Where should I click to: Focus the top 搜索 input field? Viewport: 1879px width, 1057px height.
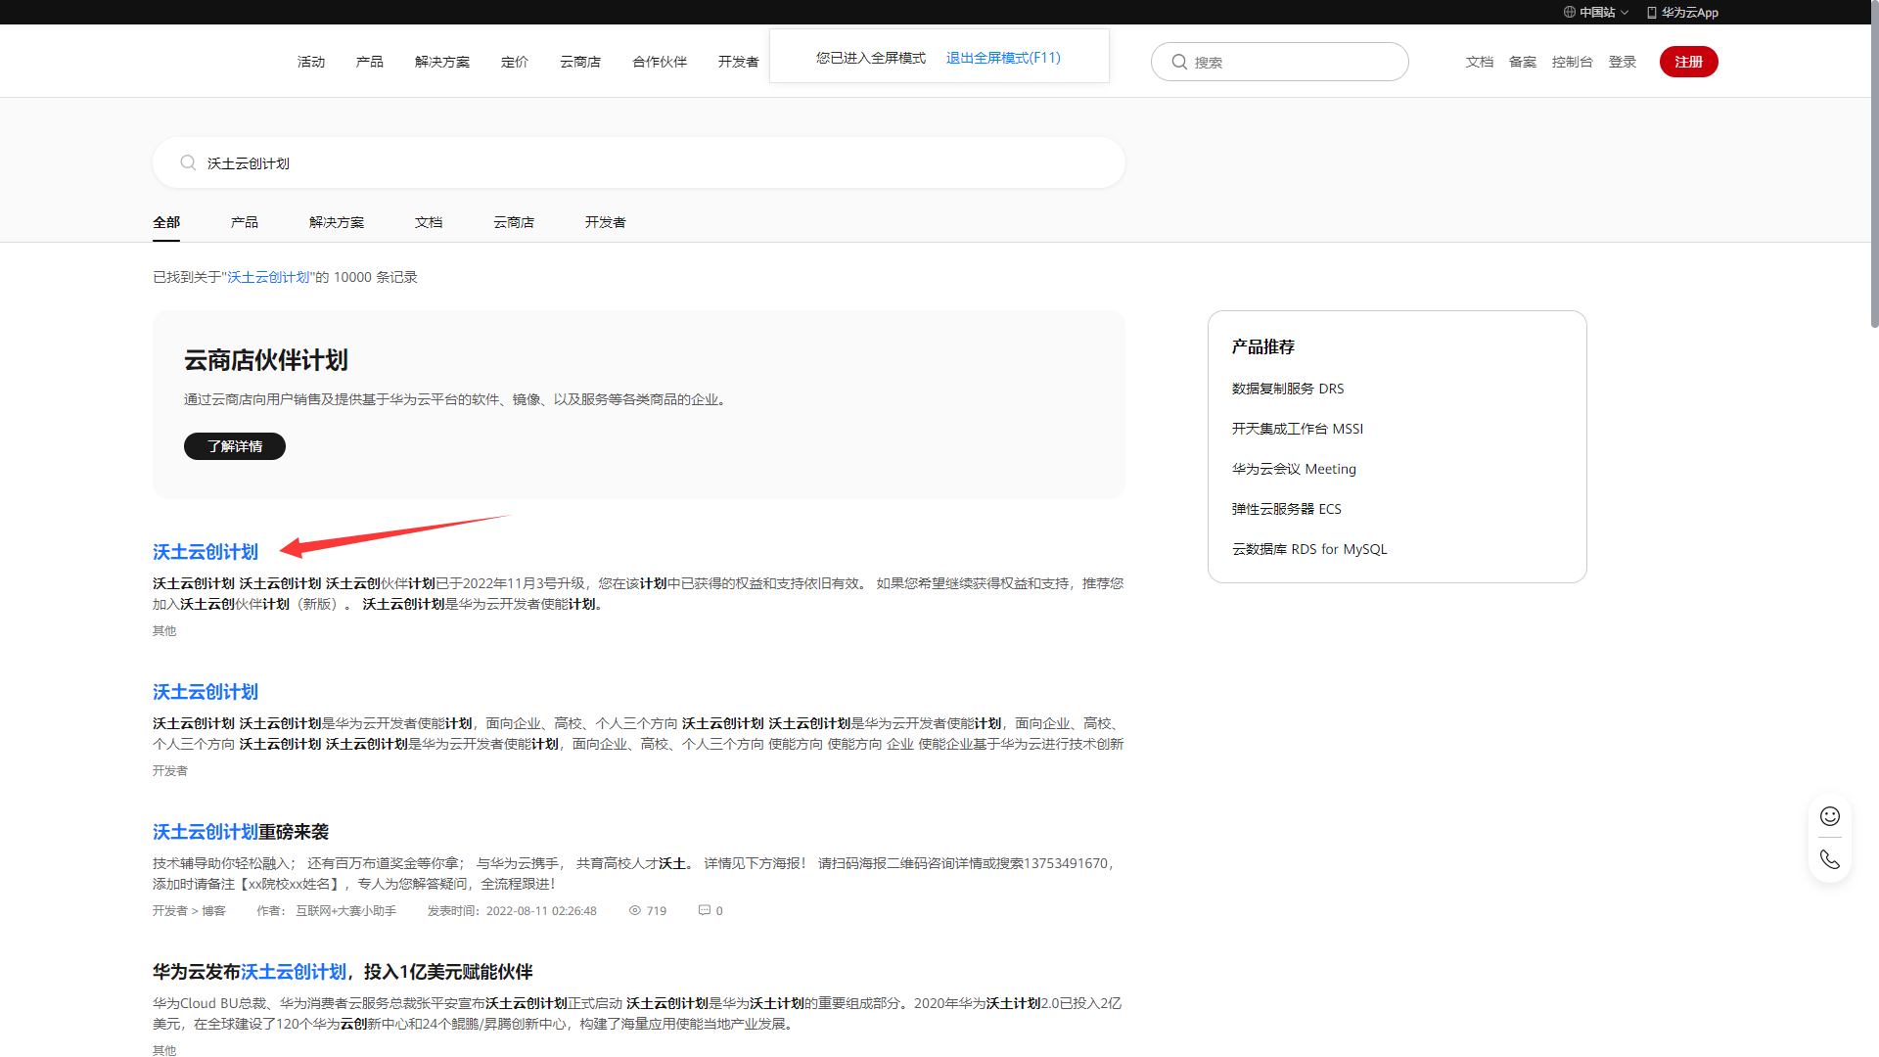(x=1280, y=62)
